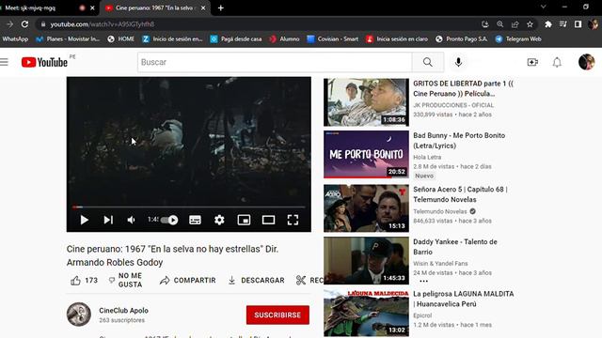Open WhatsApp bookmark

tap(15, 38)
